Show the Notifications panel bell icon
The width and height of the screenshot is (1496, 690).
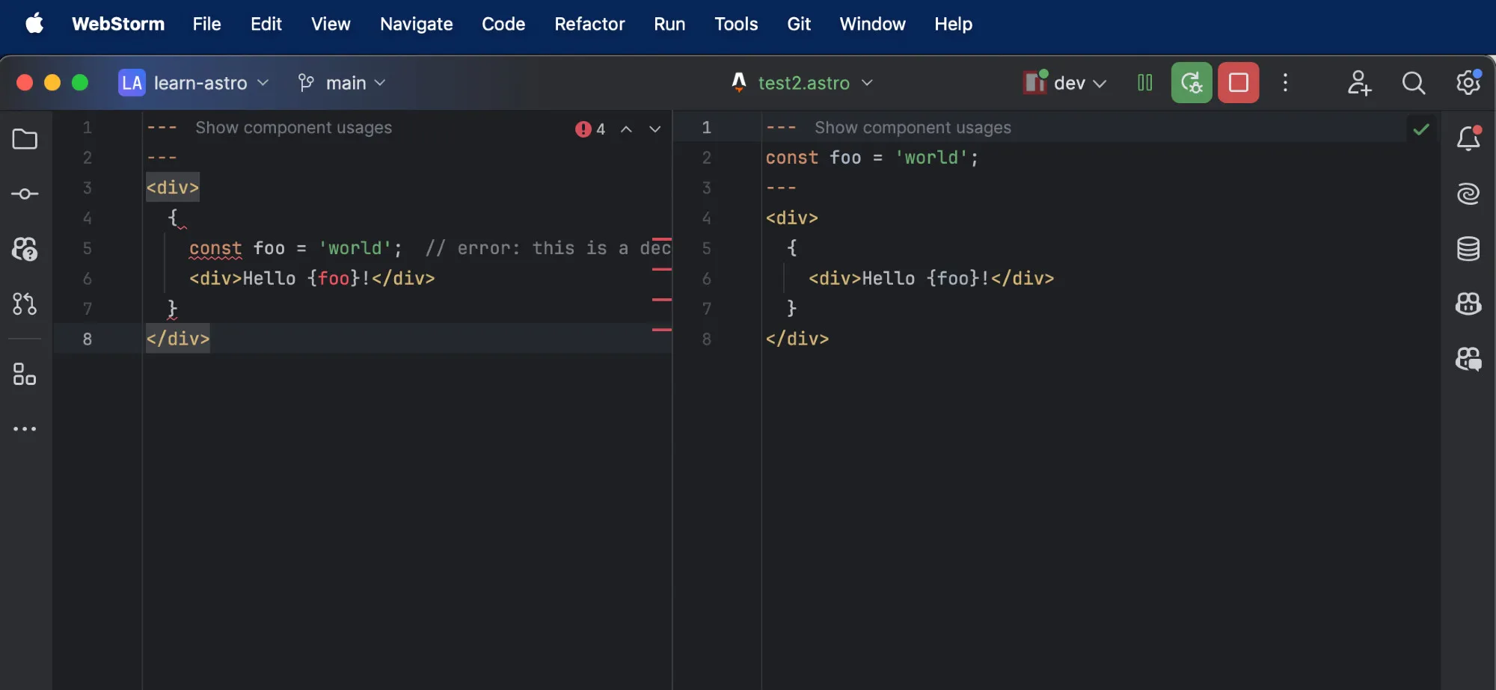[1468, 139]
